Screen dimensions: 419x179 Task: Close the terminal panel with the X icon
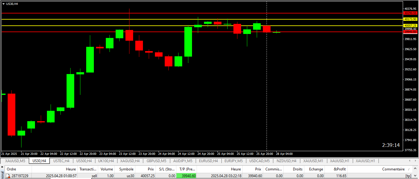pos(2,167)
